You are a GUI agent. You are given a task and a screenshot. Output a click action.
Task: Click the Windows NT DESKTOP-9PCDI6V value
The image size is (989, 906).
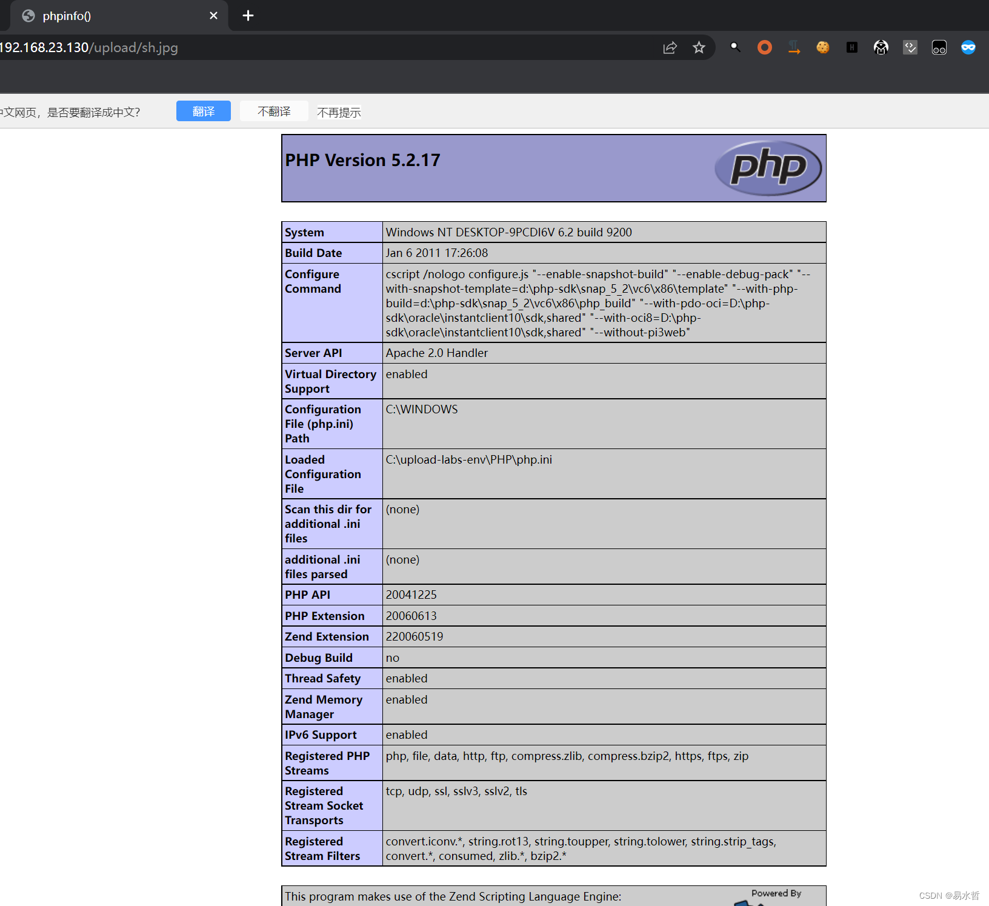click(x=509, y=233)
